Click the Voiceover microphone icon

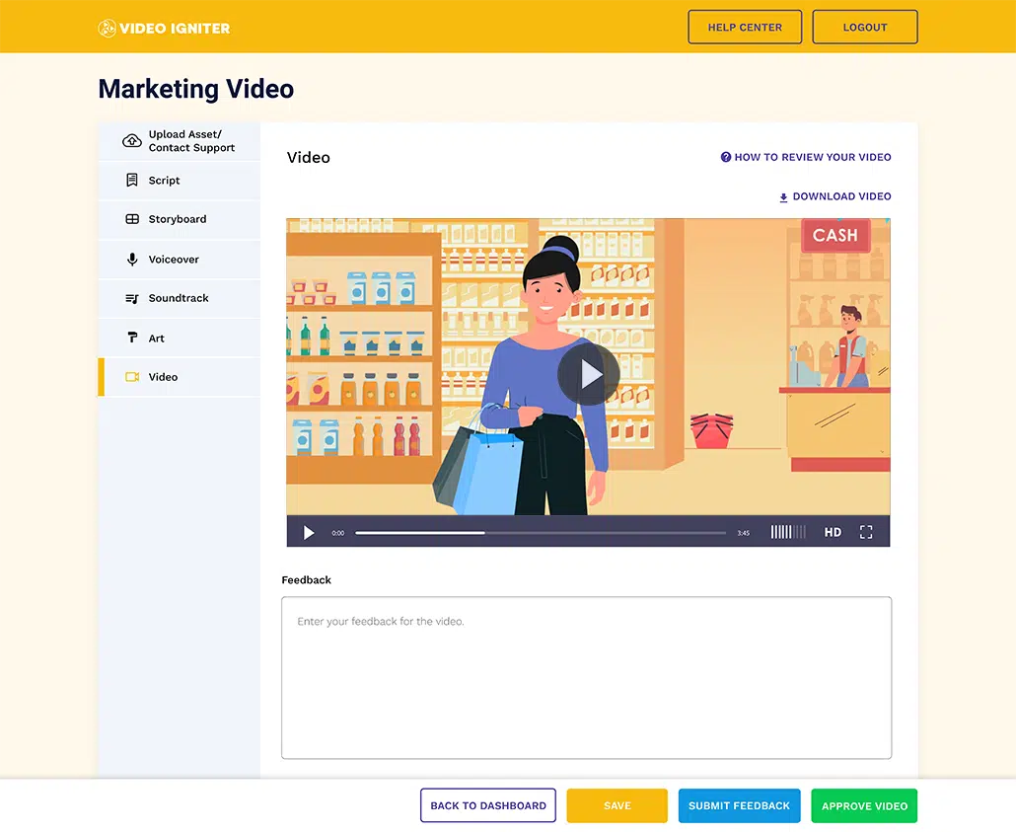pyautogui.click(x=132, y=259)
